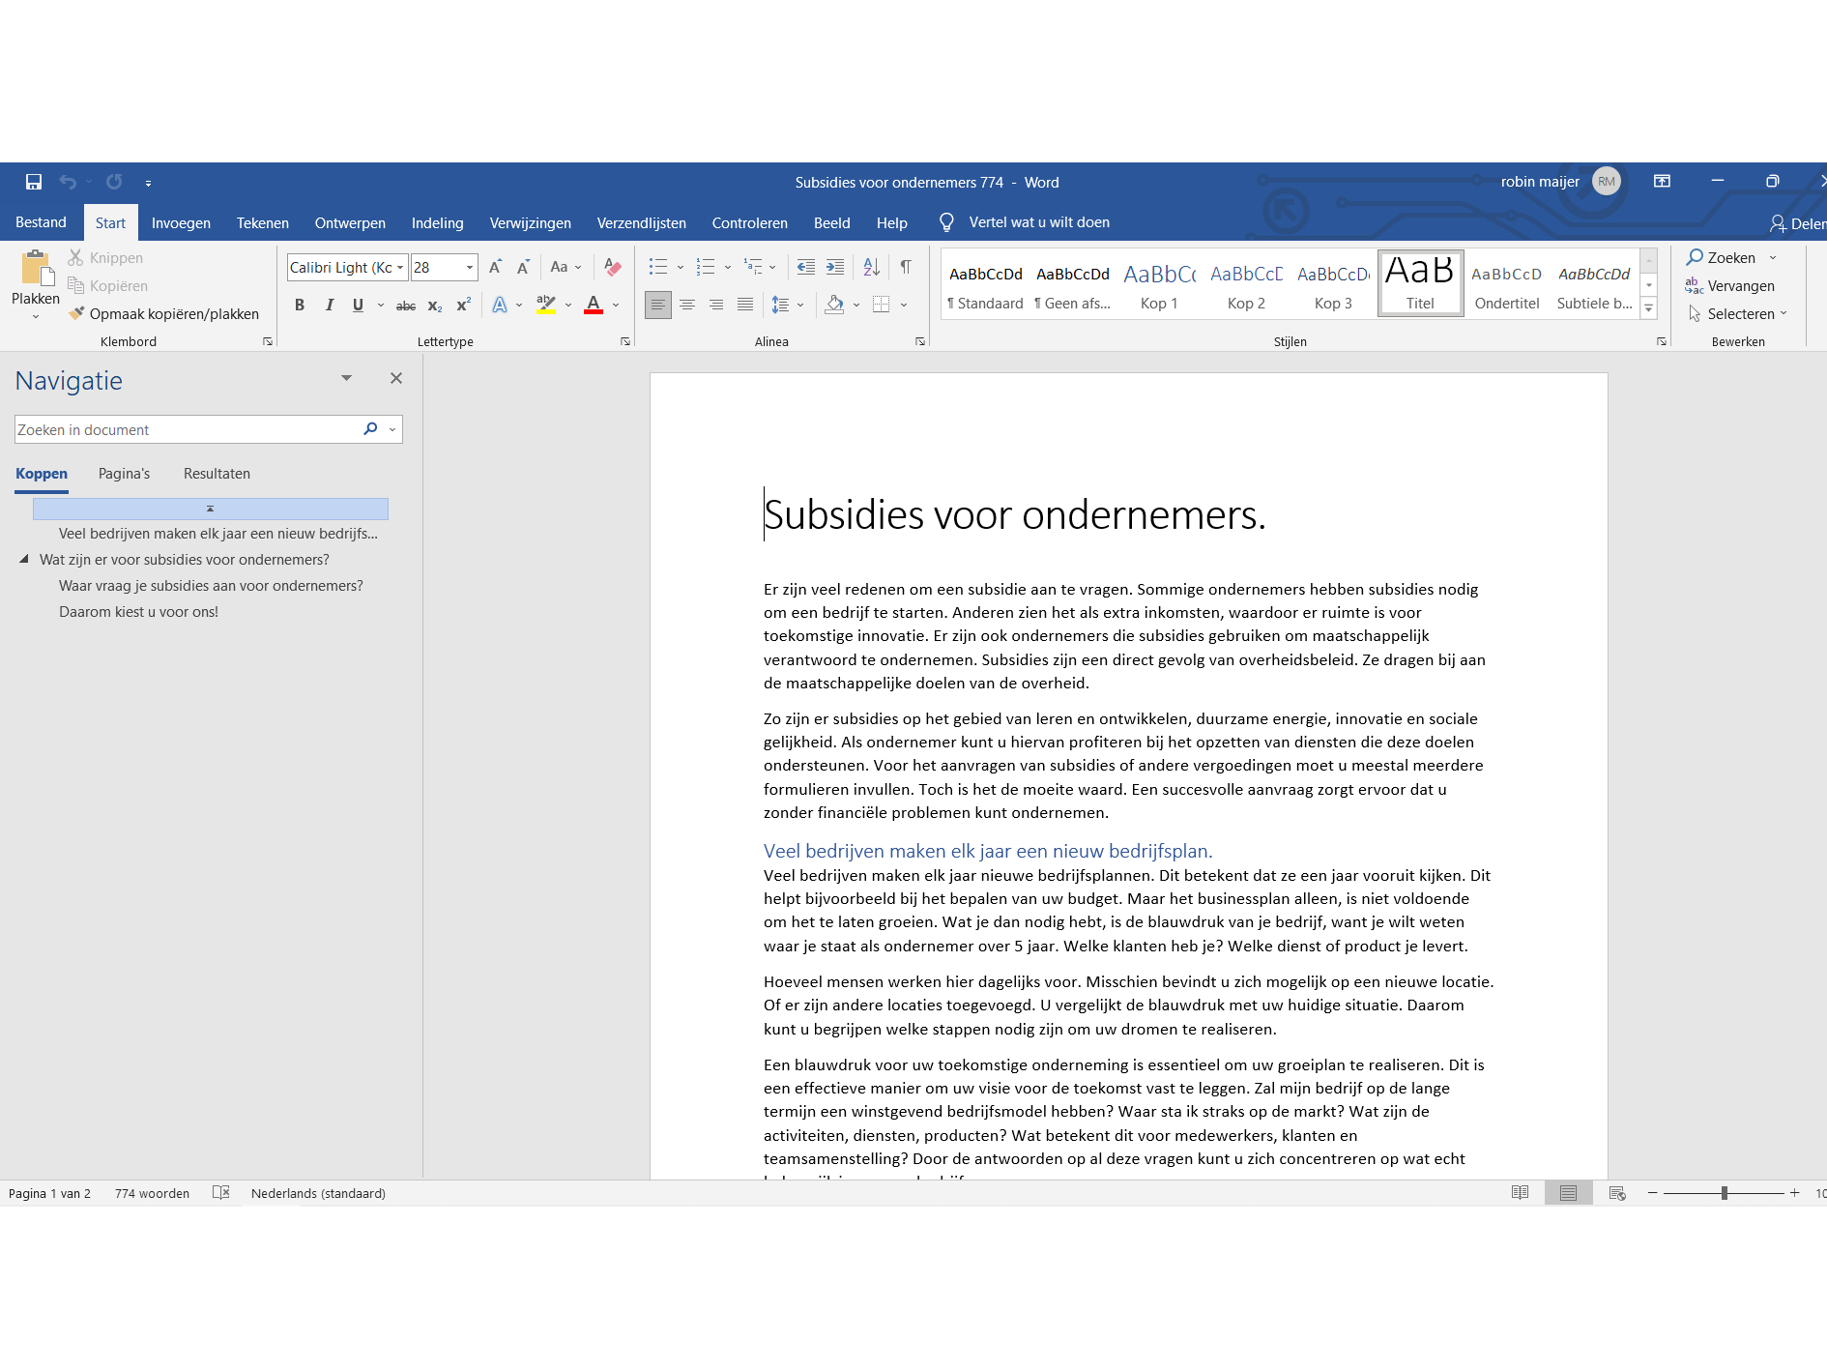This screenshot has width=1827, height=1370.
Task: Increase paragraph indent
Action: pos(835,267)
